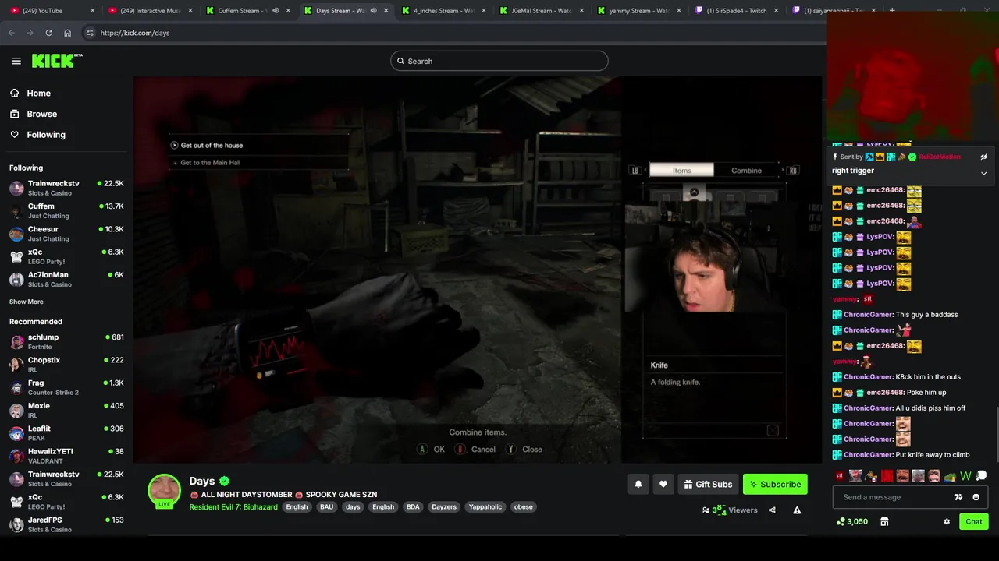Go to the browser home page
The height and width of the screenshot is (561, 999).
click(67, 33)
